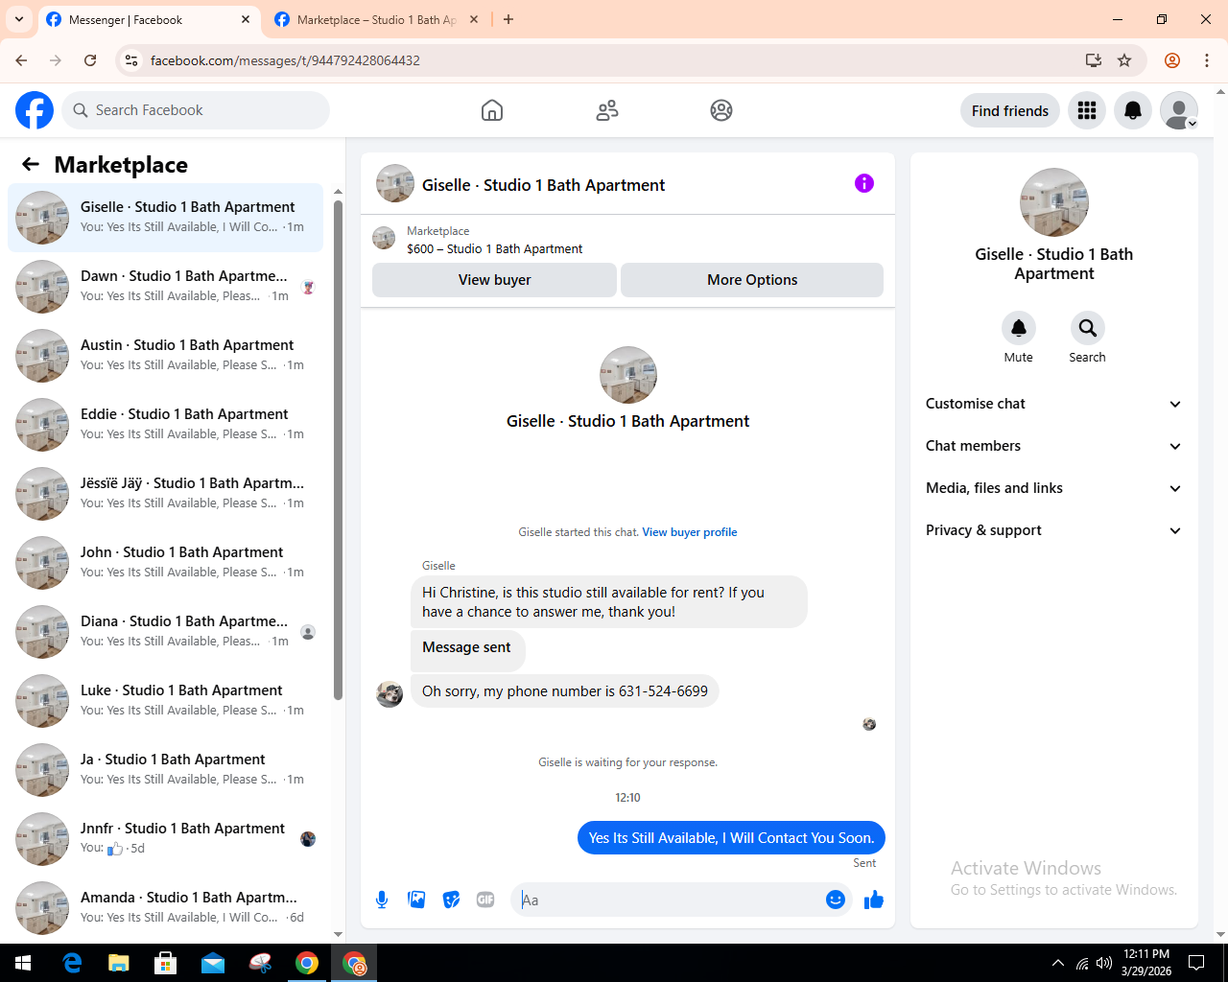The width and height of the screenshot is (1228, 982).
Task: Open Diana's Studio 1 Bath conversation
Action: tap(165, 632)
